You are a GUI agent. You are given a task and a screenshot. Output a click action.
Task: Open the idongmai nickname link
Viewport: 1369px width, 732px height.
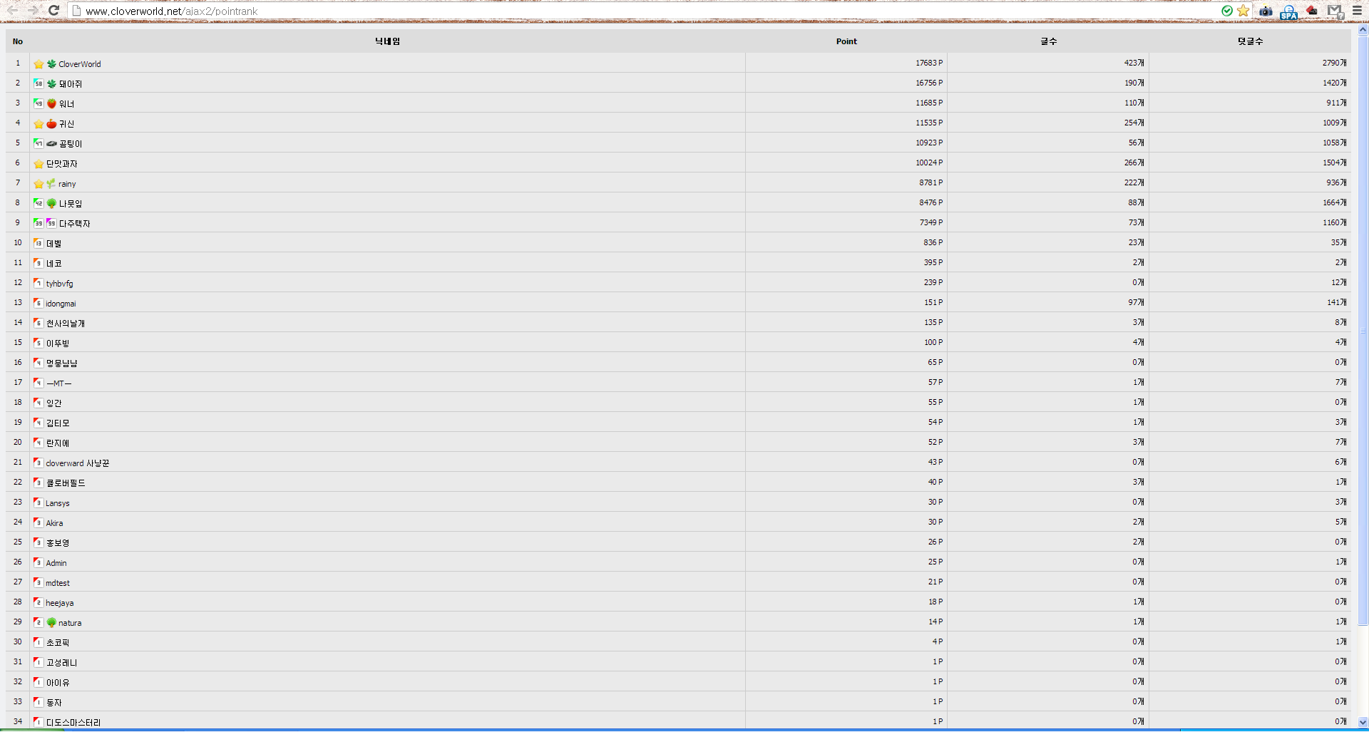[61, 304]
